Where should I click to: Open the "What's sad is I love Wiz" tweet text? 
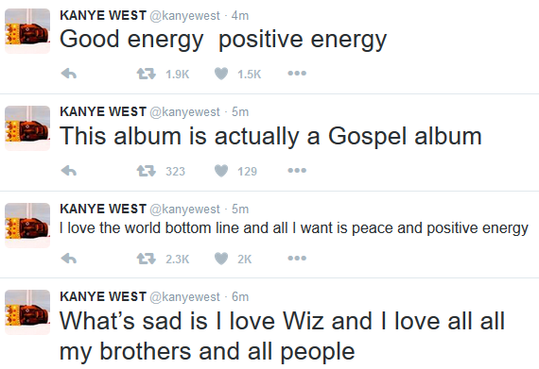point(282,336)
